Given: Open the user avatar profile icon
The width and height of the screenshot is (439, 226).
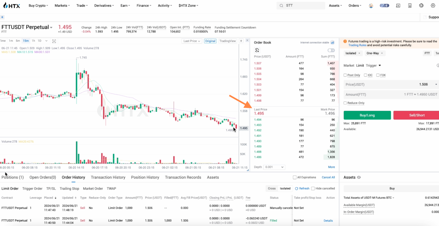Looking at the screenshot, I should (371, 5).
